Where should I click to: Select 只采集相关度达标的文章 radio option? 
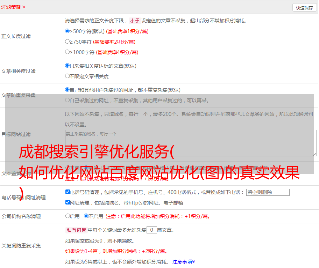point(68,66)
